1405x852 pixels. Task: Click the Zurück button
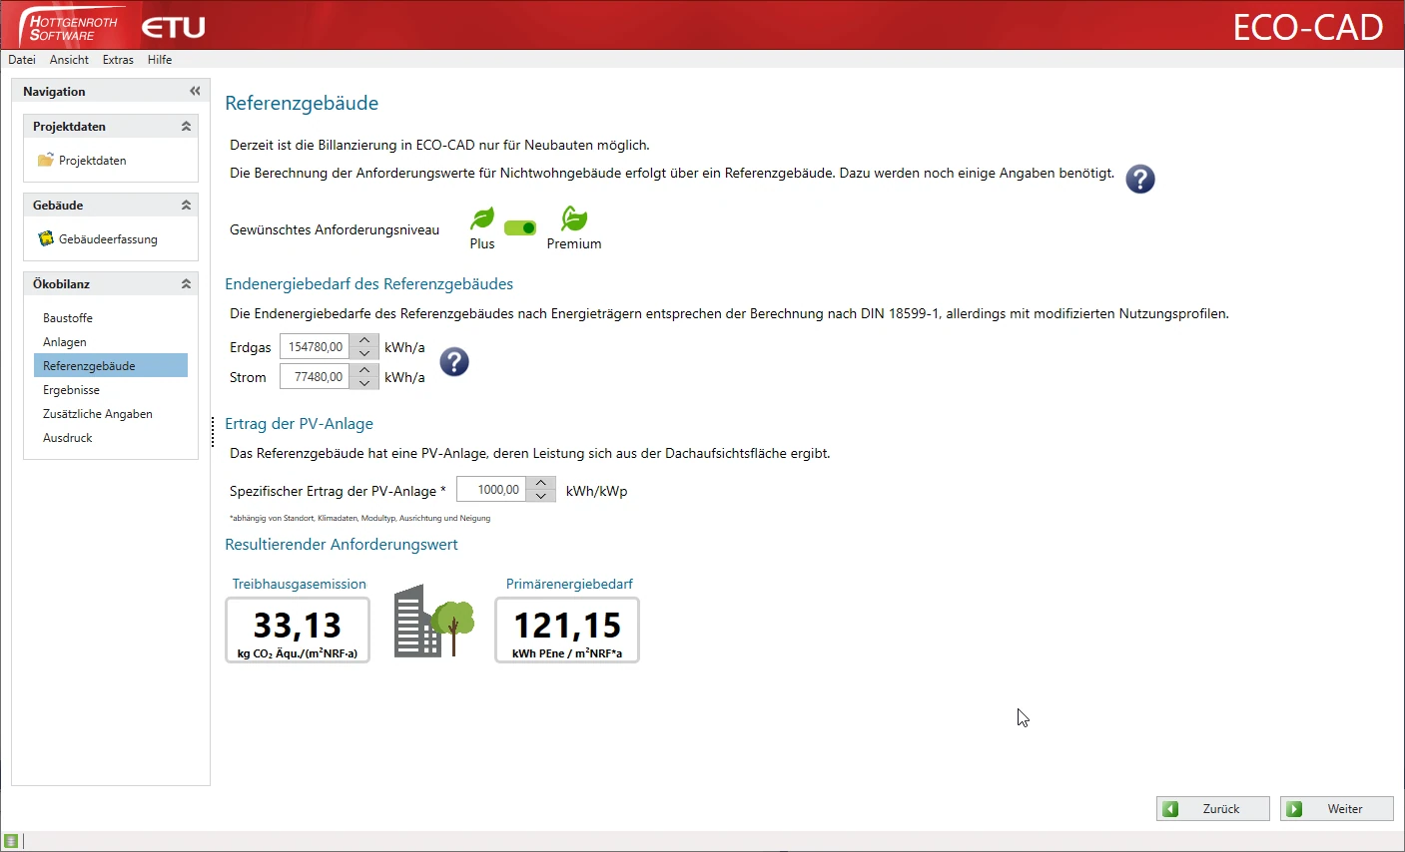pyautogui.click(x=1212, y=809)
